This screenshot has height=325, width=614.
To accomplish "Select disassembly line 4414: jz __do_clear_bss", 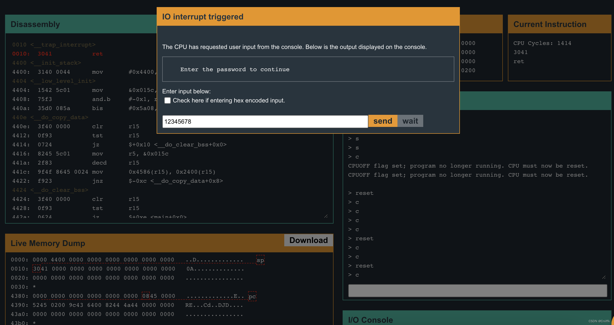I will click(x=119, y=145).
